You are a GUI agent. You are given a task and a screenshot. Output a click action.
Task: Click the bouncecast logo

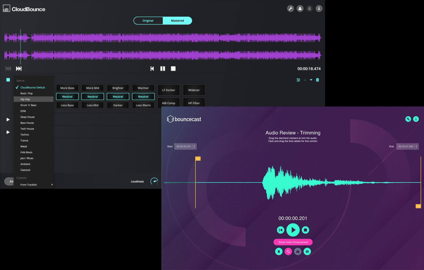[x=184, y=119]
